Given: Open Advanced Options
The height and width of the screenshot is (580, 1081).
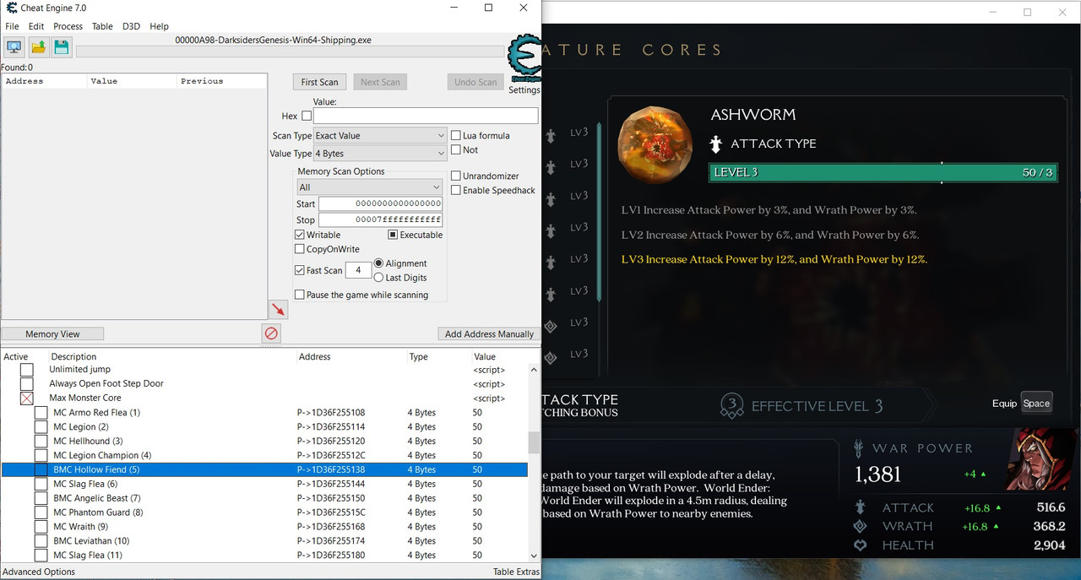Looking at the screenshot, I should (39, 572).
